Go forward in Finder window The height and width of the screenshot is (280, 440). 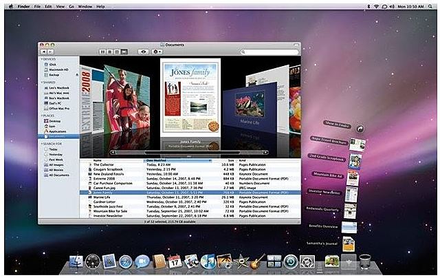50,52
